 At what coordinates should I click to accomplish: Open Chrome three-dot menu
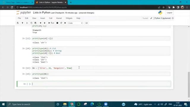(187, 7)
